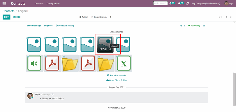Click Schedule activity

point(65,26)
